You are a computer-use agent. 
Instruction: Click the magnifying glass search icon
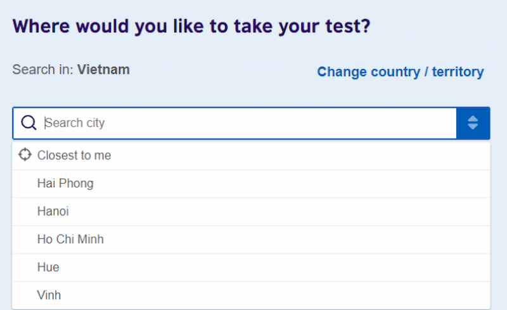(x=29, y=123)
